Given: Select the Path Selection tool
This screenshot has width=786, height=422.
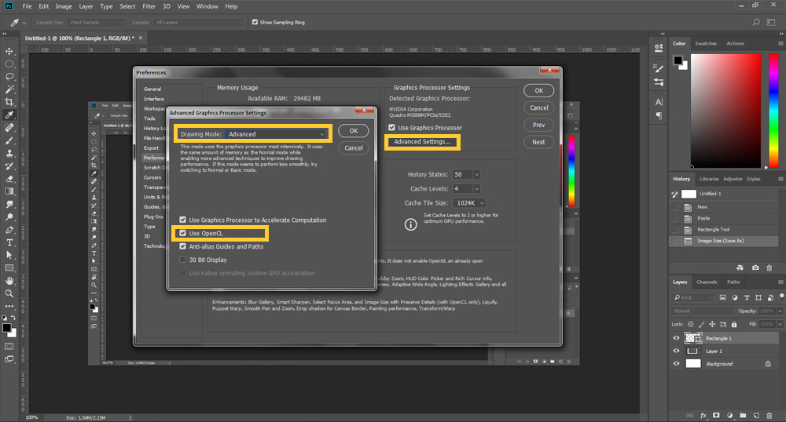Looking at the screenshot, I should tap(9, 255).
